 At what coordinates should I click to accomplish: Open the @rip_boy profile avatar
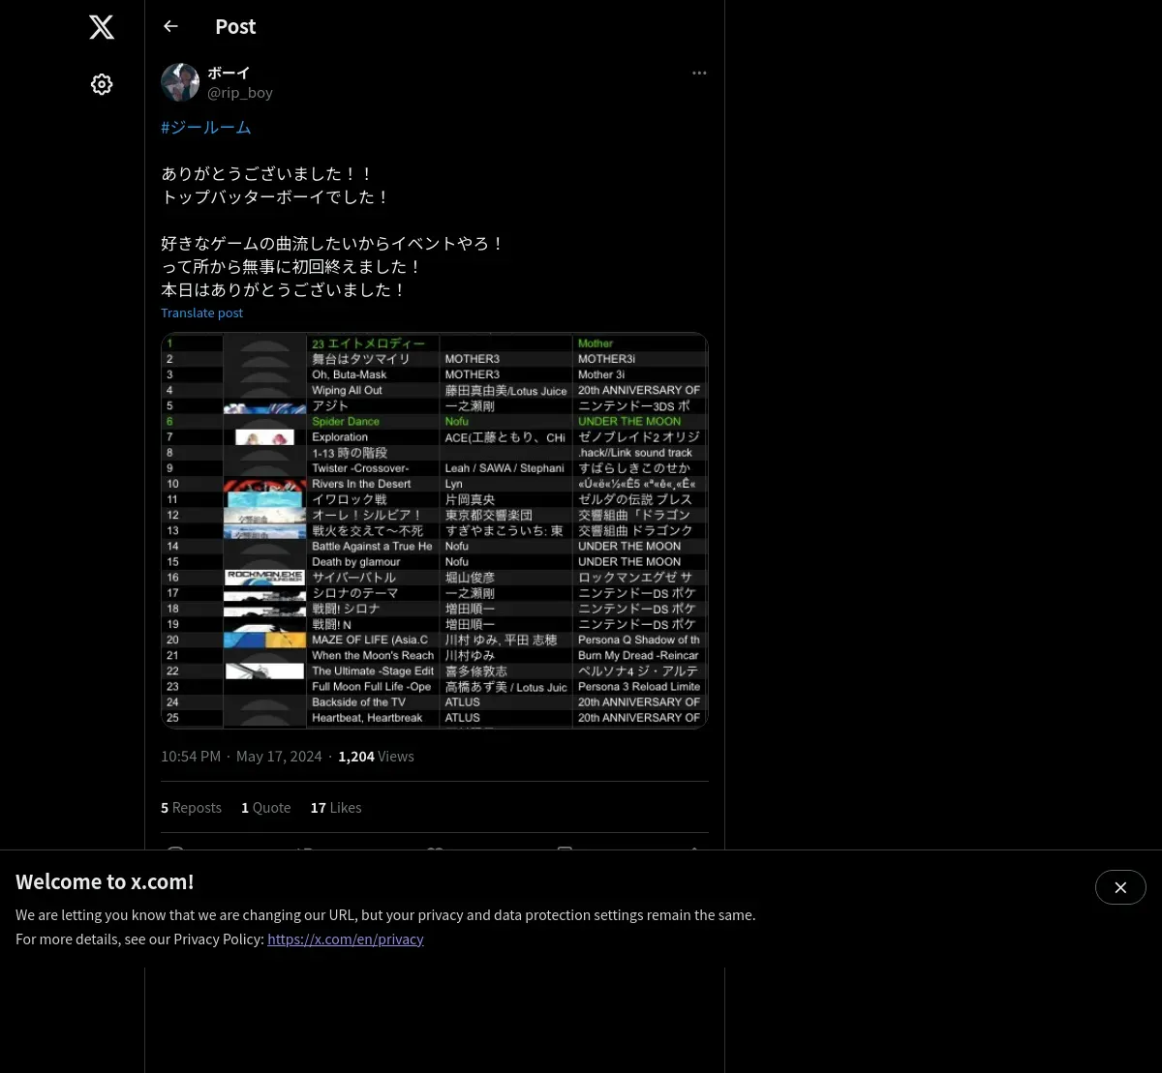coord(180,83)
